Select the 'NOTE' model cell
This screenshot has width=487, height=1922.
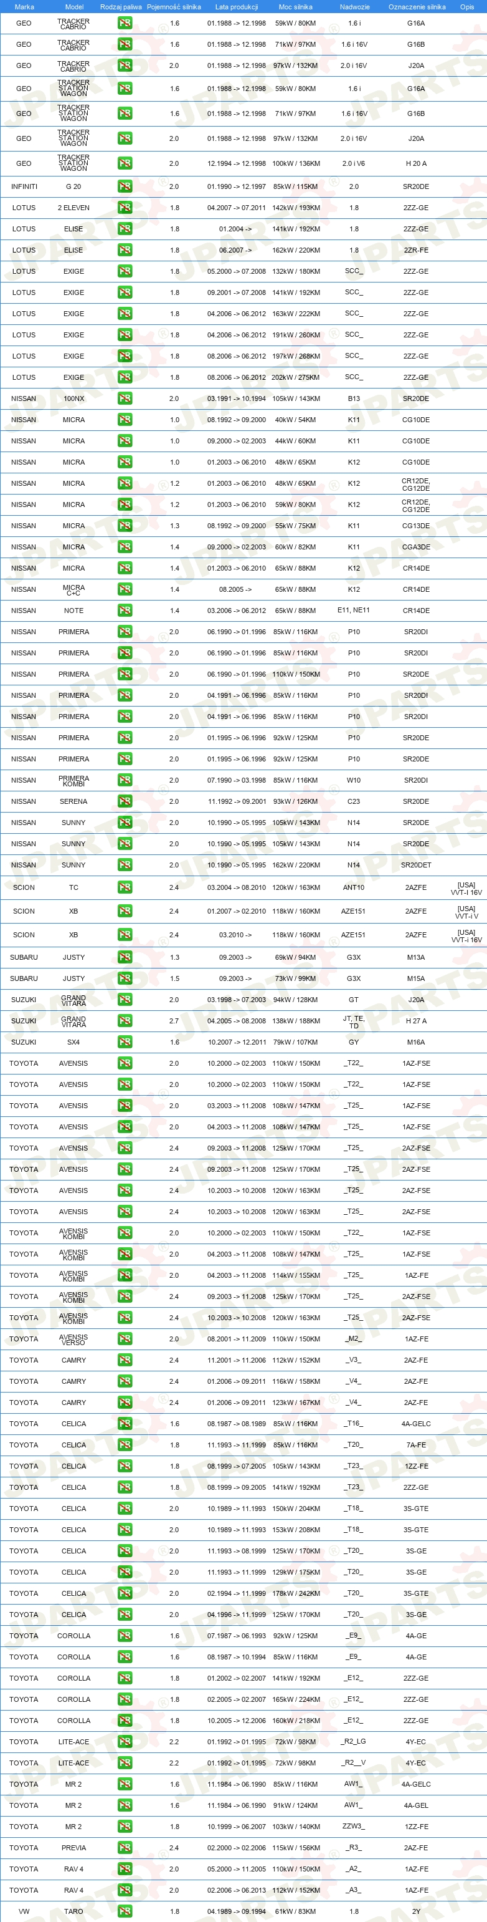pos(73,611)
